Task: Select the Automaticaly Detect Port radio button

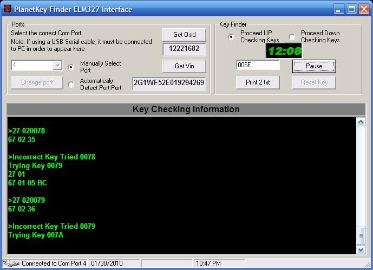Action: coord(71,85)
